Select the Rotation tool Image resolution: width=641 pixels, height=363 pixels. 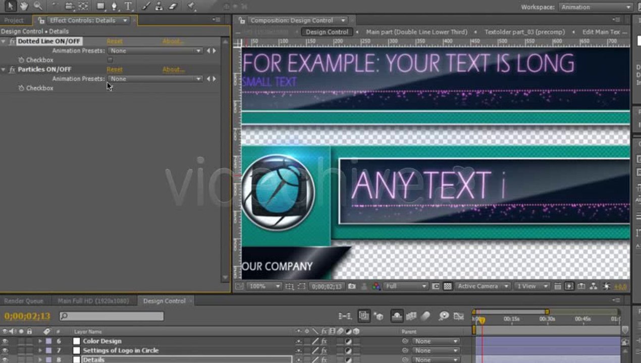56,6
